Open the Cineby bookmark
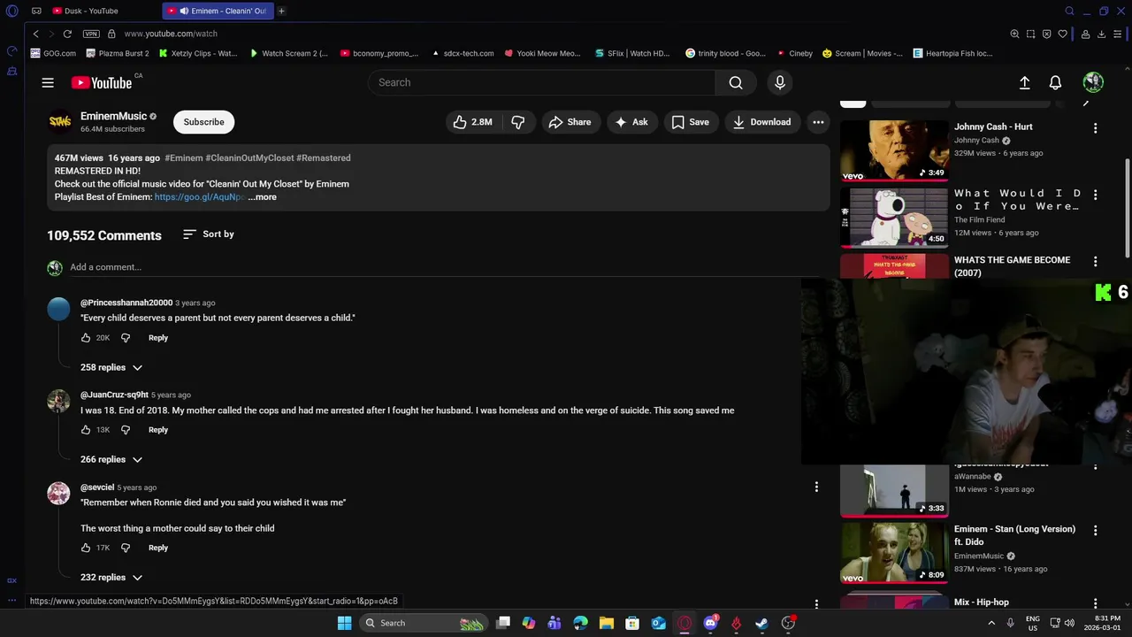Screen dimensions: 1132x637 [x=794, y=53]
